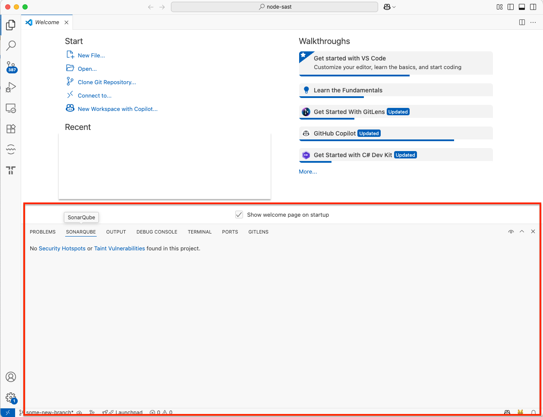
Task: Click the node-sast command center search box
Action: coord(275,7)
